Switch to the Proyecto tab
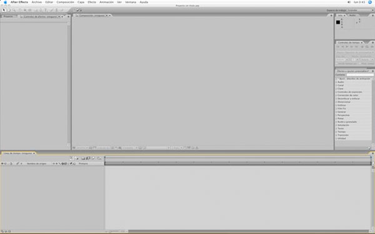The image size is (375, 234). click(x=8, y=16)
